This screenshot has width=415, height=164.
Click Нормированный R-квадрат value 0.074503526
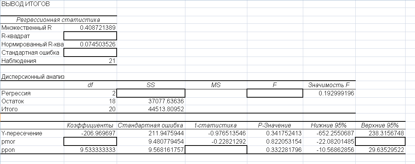(98, 44)
